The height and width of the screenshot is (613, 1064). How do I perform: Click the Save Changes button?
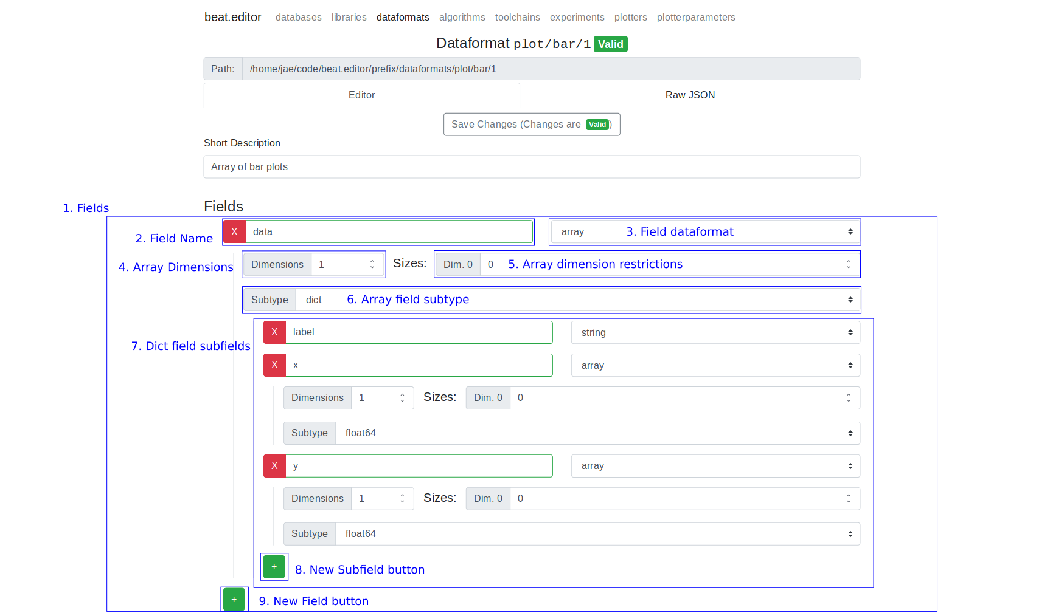click(531, 125)
